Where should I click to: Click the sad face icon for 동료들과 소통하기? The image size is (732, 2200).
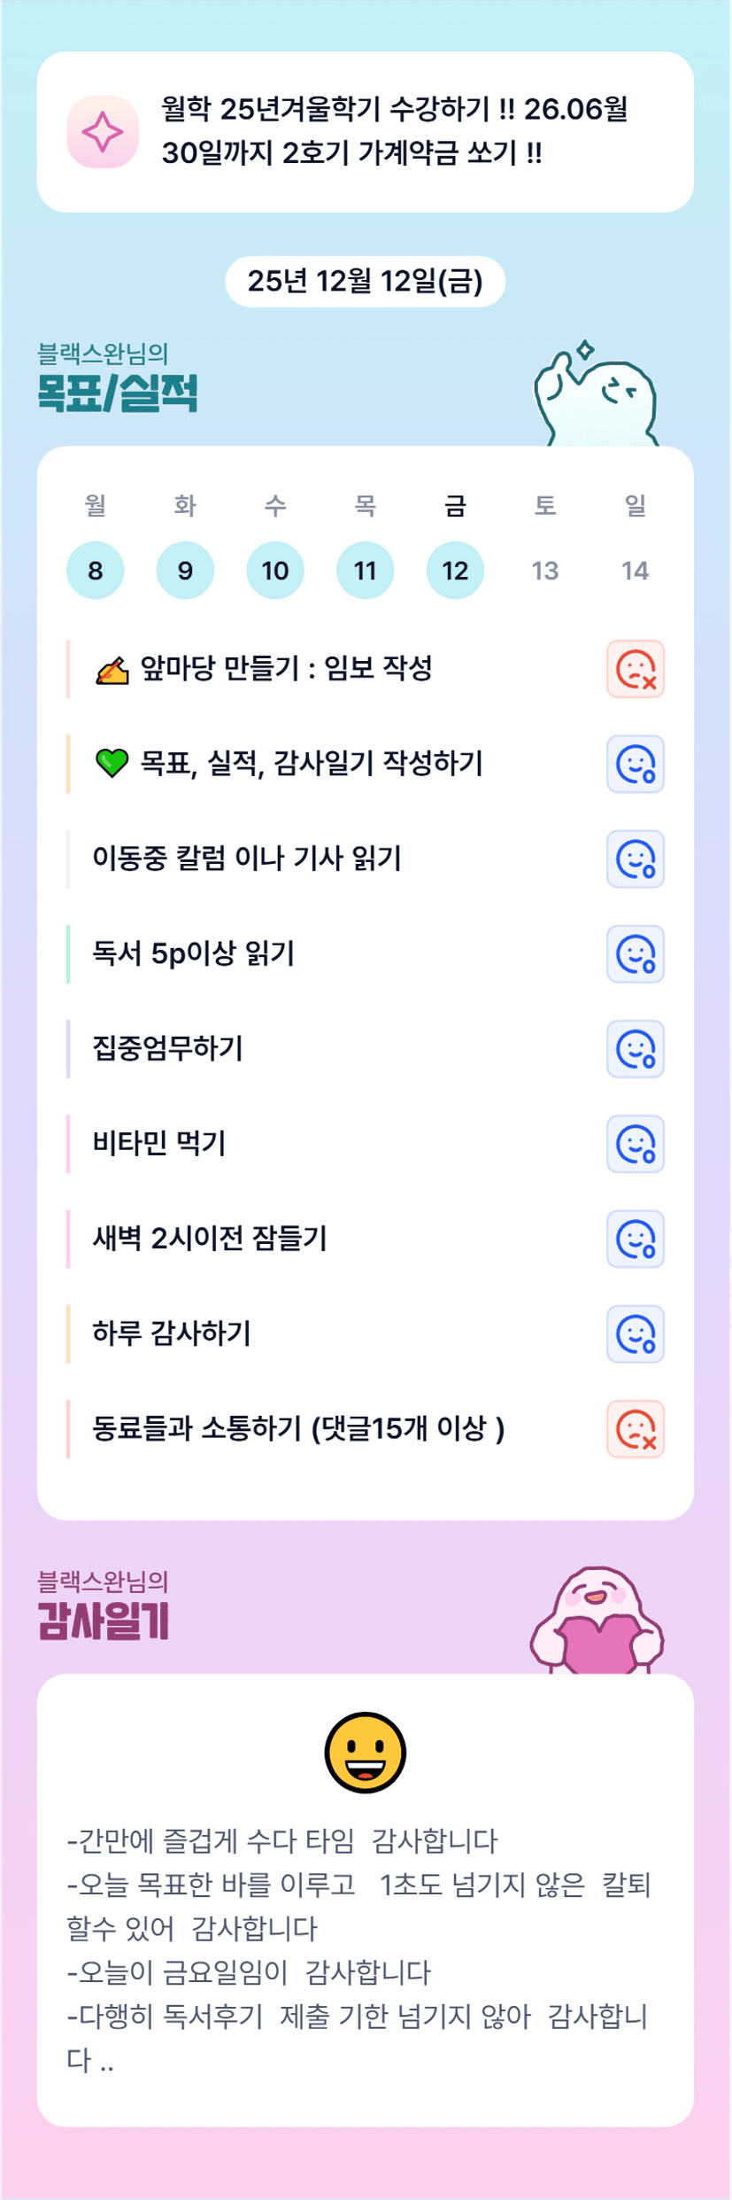pyautogui.click(x=636, y=1429)
